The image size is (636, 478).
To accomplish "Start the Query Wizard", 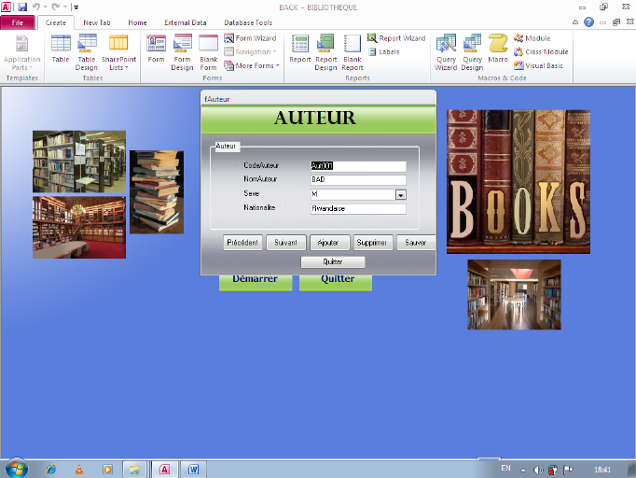I will coord(446,52).
